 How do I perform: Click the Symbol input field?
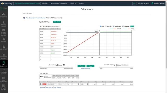pos(48,22)
